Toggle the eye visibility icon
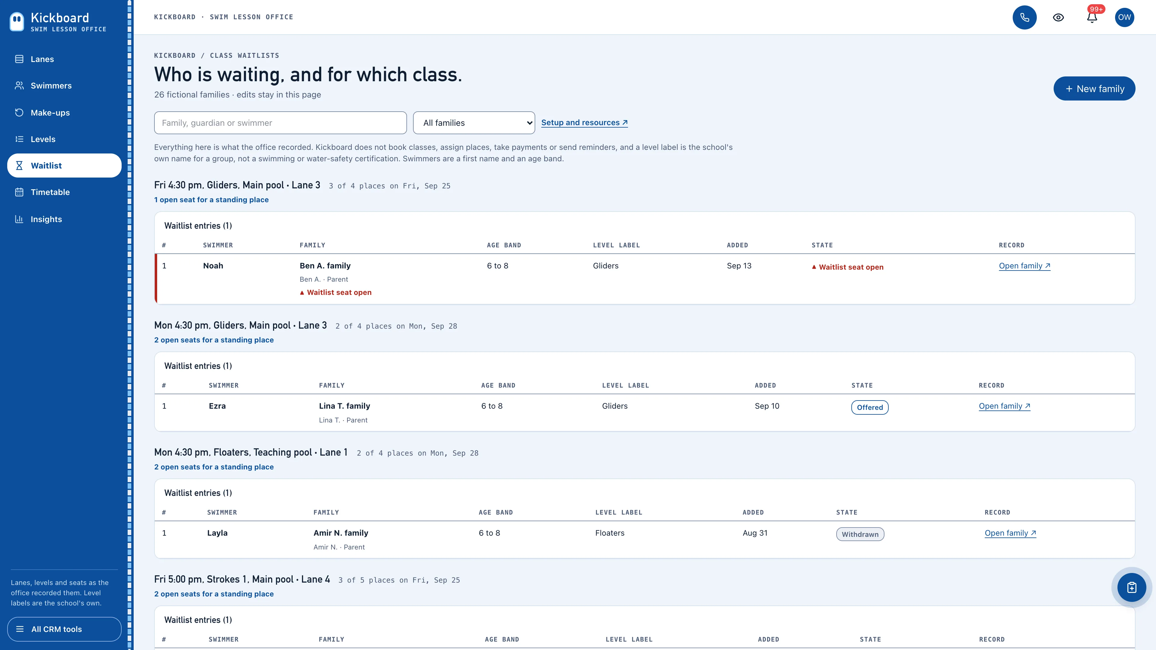The width and height of the screenshot is (1156, 650). pos(1058,17)
